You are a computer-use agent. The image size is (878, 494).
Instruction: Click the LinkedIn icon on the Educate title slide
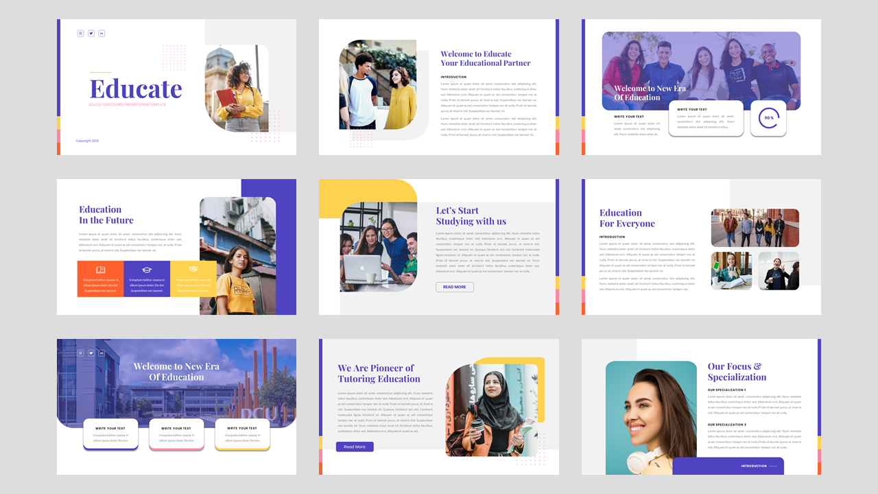[102, 33]
